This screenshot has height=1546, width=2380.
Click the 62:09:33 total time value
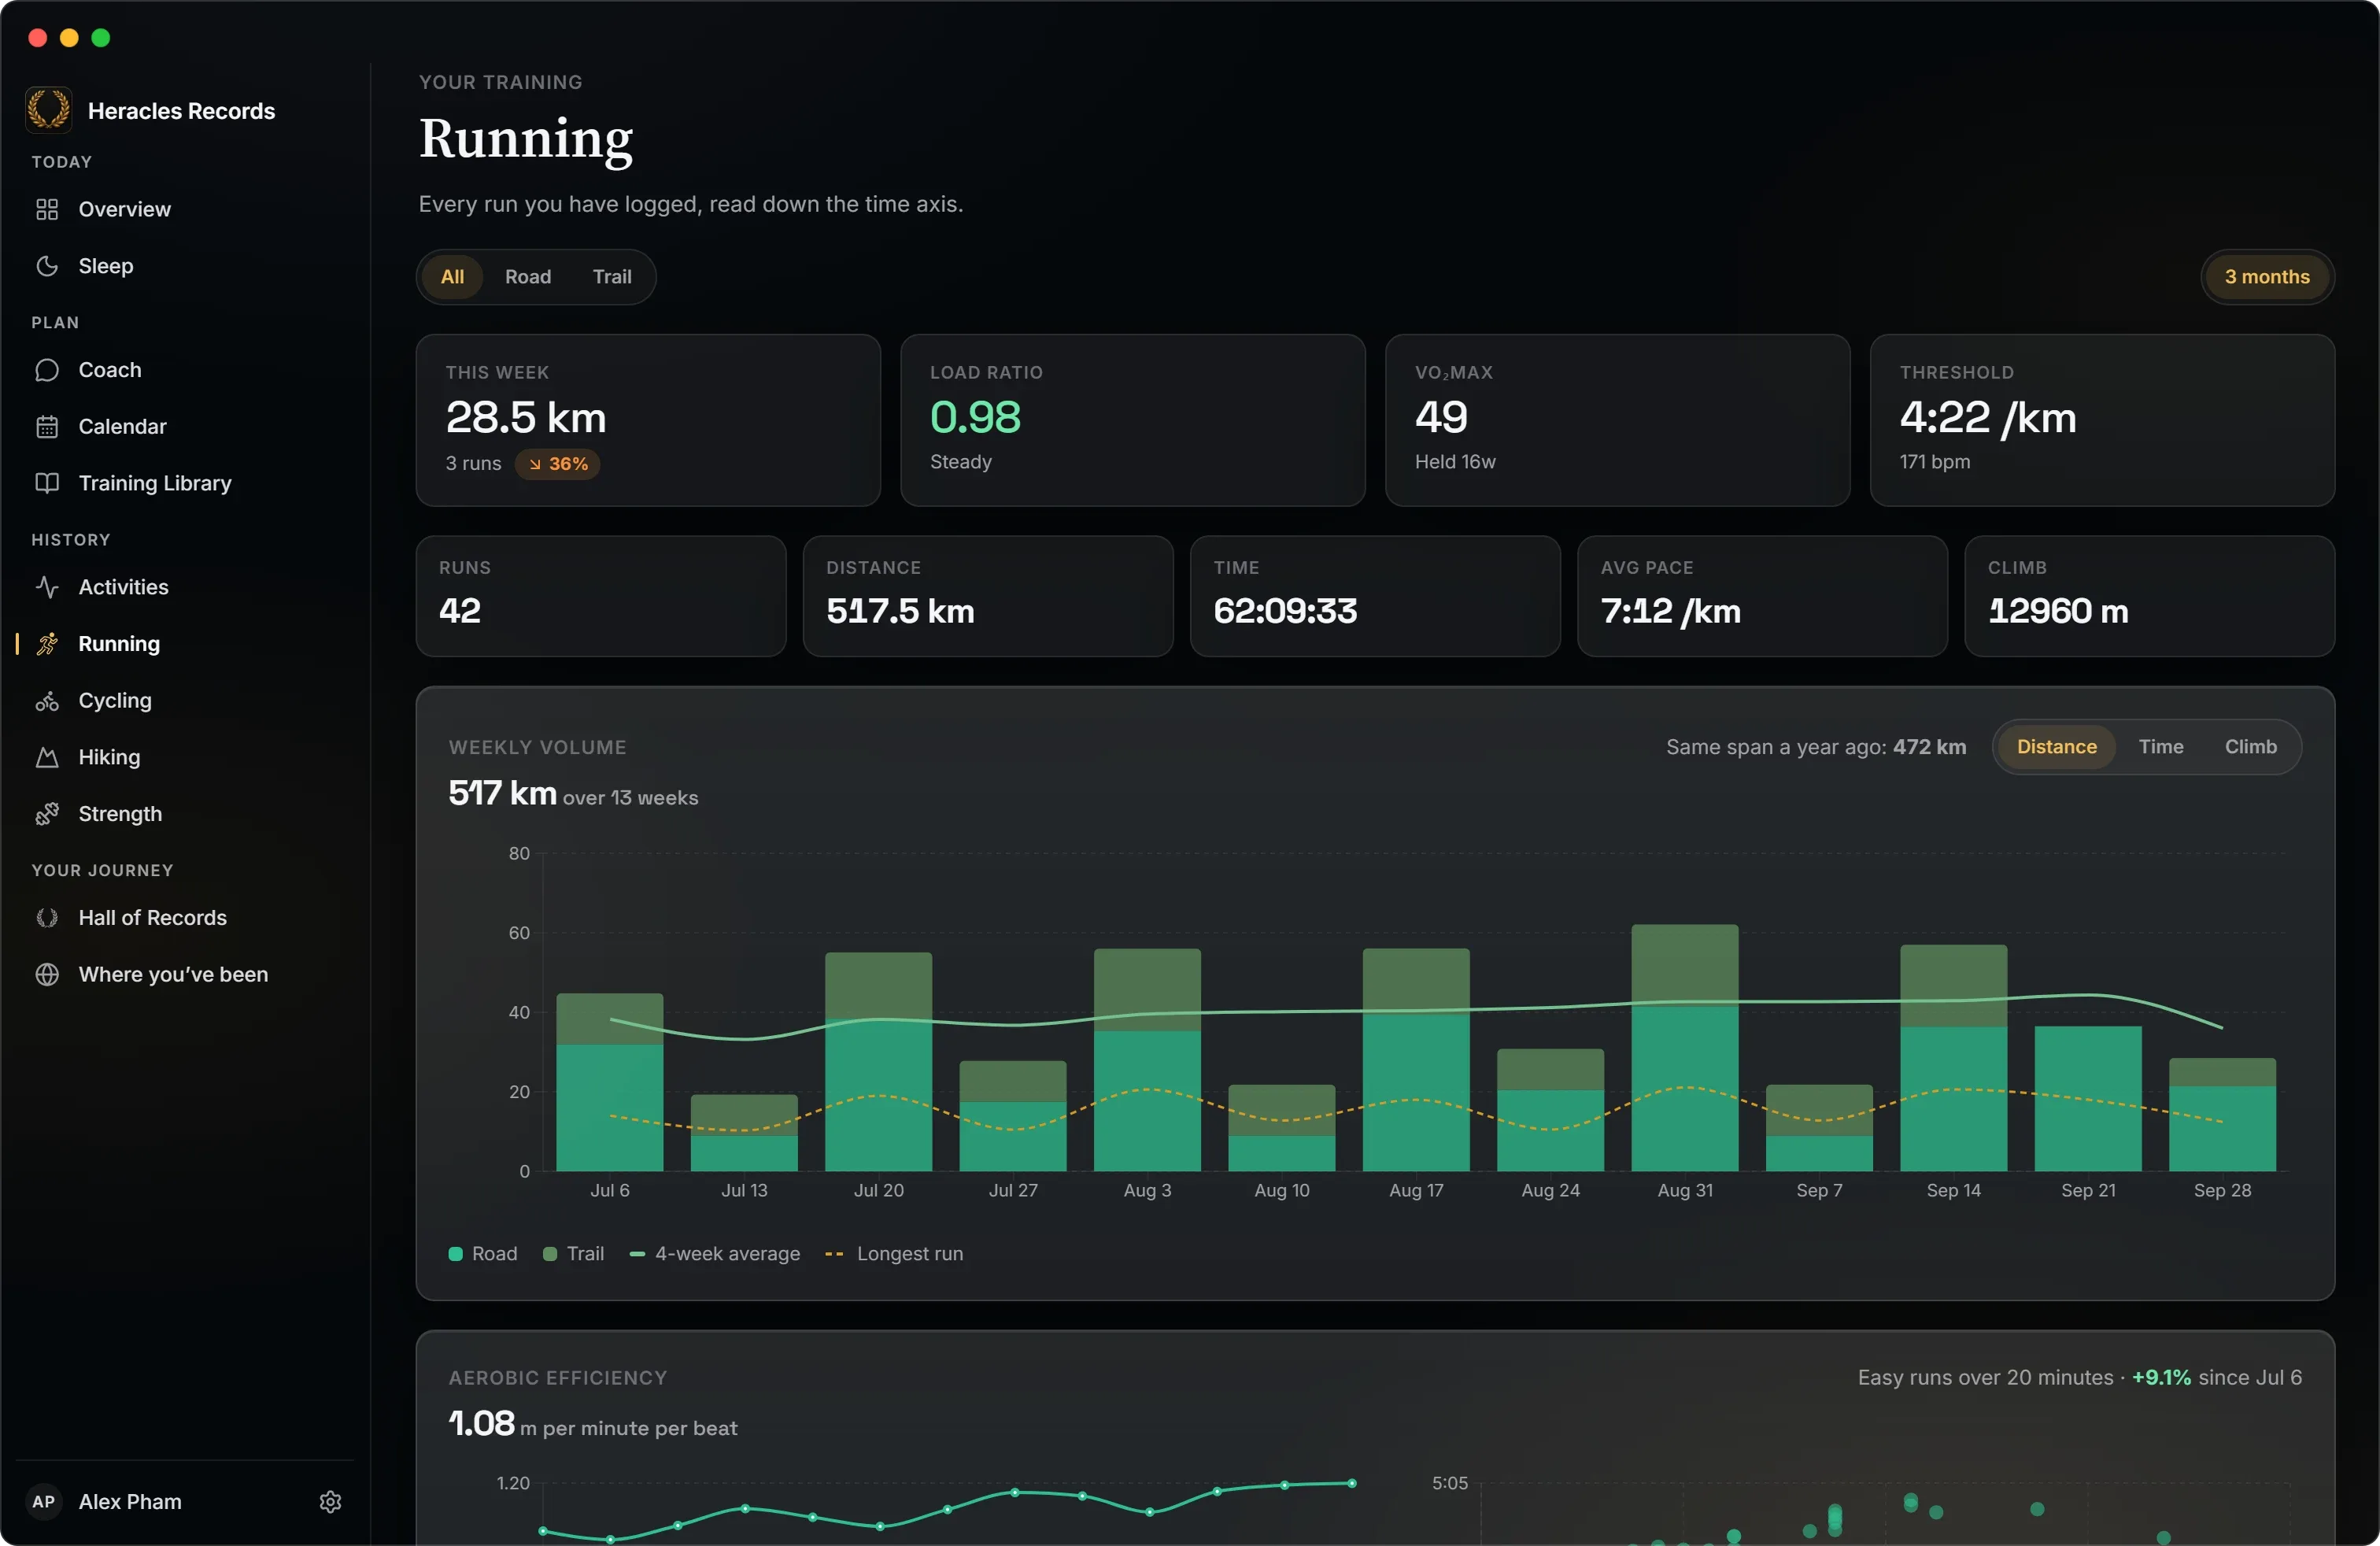click(x=1285, y=611)
